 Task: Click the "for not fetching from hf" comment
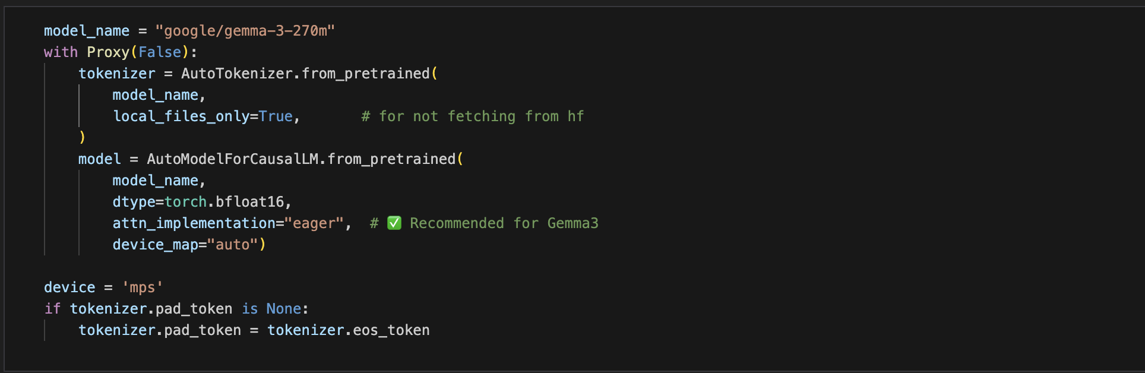tap(473, 116)
